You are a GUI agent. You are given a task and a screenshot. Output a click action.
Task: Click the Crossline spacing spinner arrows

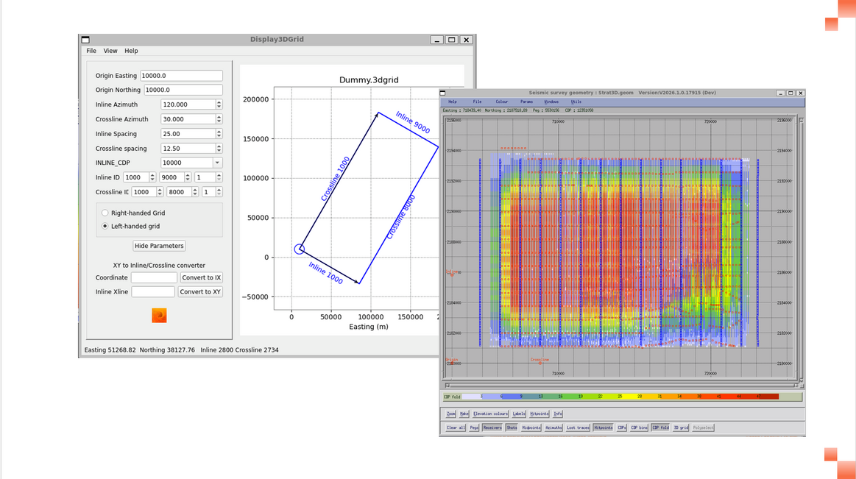(219, 149)
